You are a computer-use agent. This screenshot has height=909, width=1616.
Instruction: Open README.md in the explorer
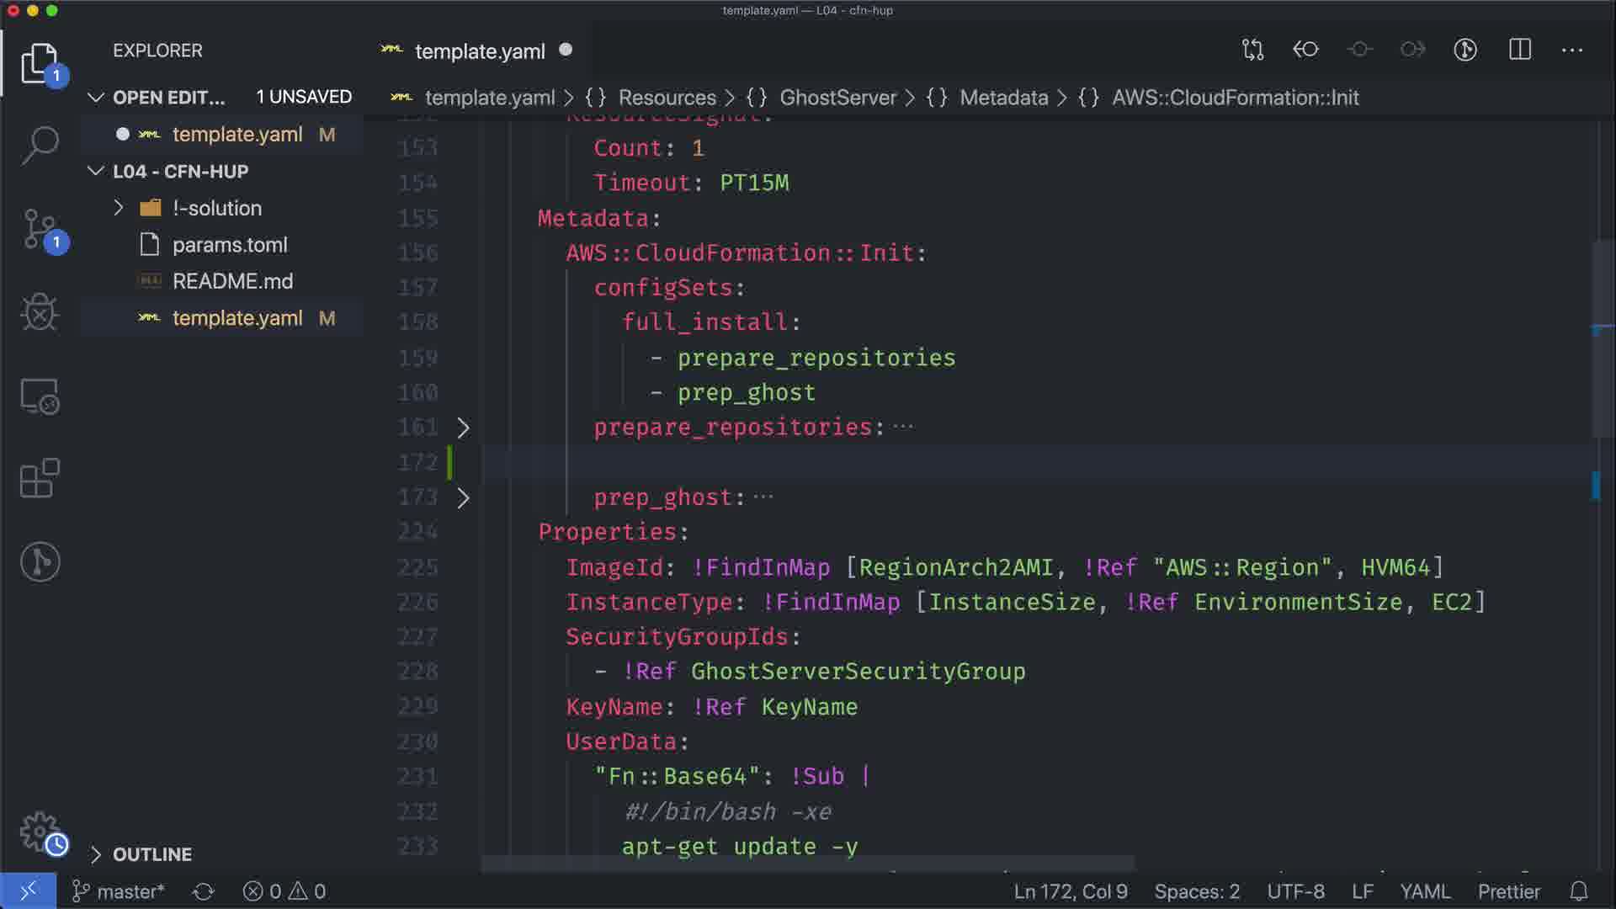pyautogui.click(x=232, y=281)
